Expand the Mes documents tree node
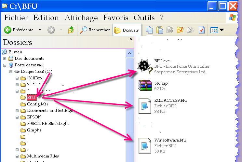242x162 pixels. tap(5, 59)
